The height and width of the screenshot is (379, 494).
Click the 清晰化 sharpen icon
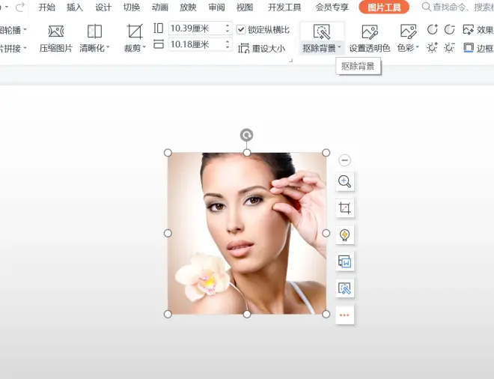[x=94, y=31]
